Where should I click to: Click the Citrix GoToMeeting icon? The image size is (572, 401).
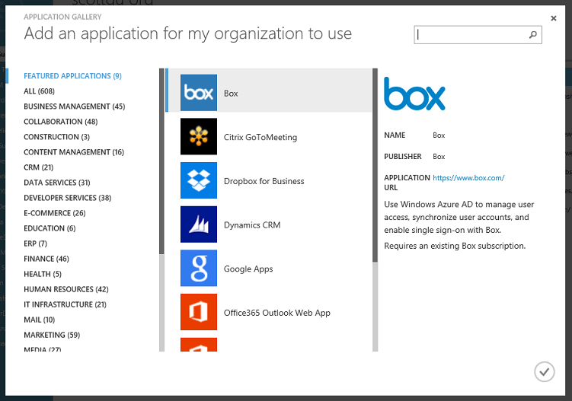pyautogui.click(x=198, y=137)
